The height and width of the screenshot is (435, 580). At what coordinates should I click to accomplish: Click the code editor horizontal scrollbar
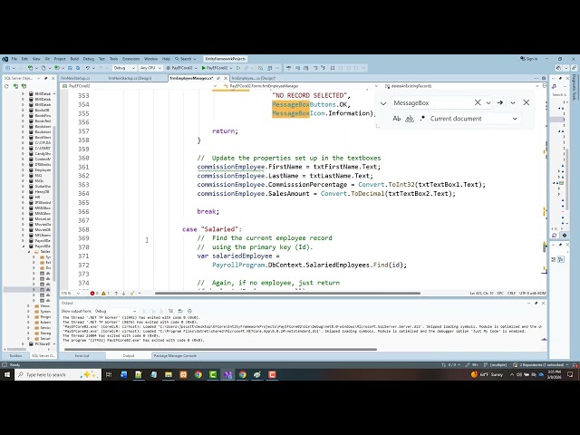287,294
